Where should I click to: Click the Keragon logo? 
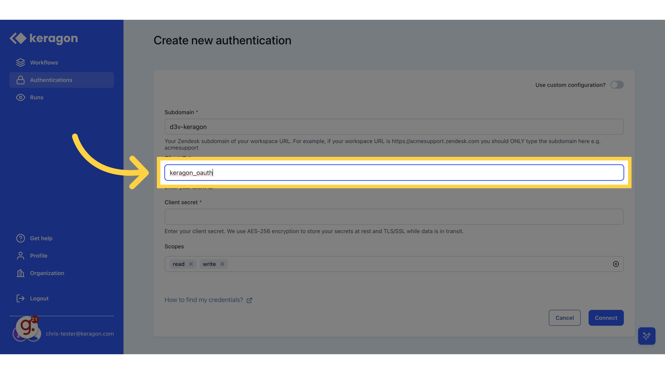[44, 38]
